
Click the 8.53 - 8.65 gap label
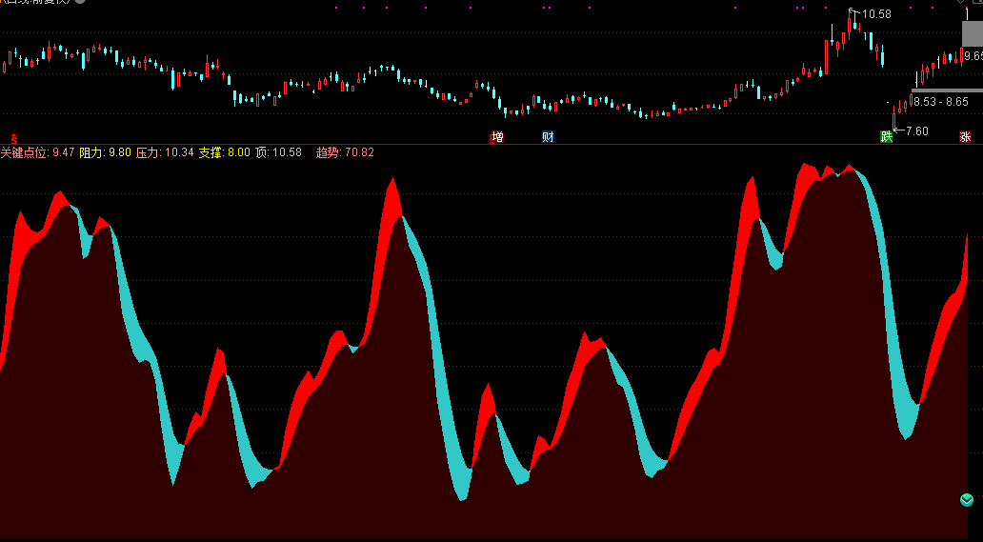tap(939, 102)
